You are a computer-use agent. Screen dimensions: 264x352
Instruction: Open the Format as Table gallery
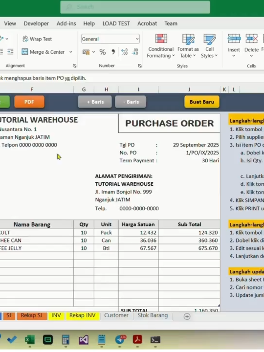tap(188, 46)
